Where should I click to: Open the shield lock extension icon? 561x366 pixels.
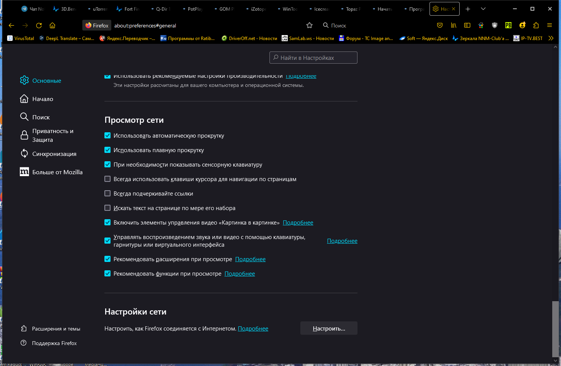(495, 25)
